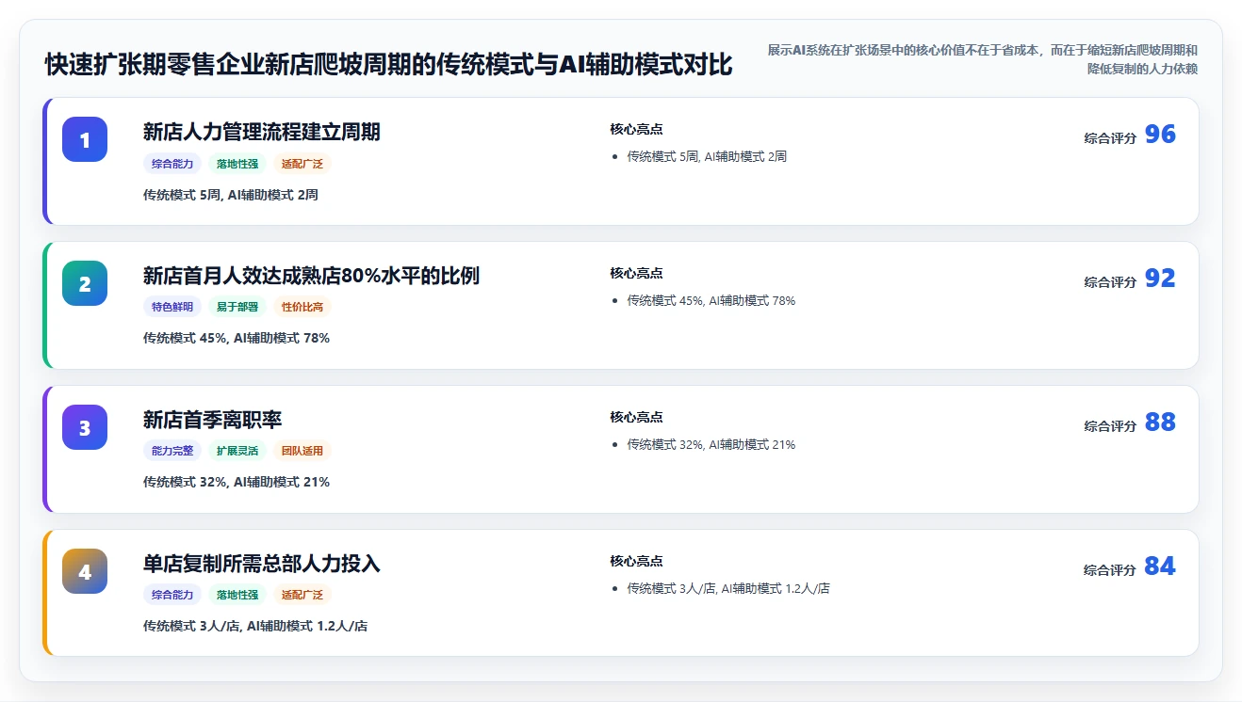Select the 扩展灵活 tag
The width and height of the screenshot is (1242, 702).
(x=237, y=451)
